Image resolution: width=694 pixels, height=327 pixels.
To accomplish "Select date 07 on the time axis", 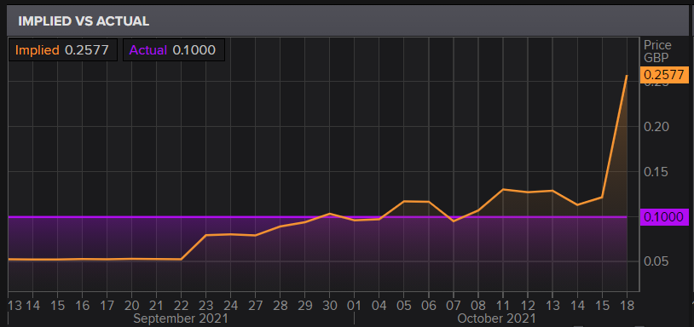I will click(454, 306).
